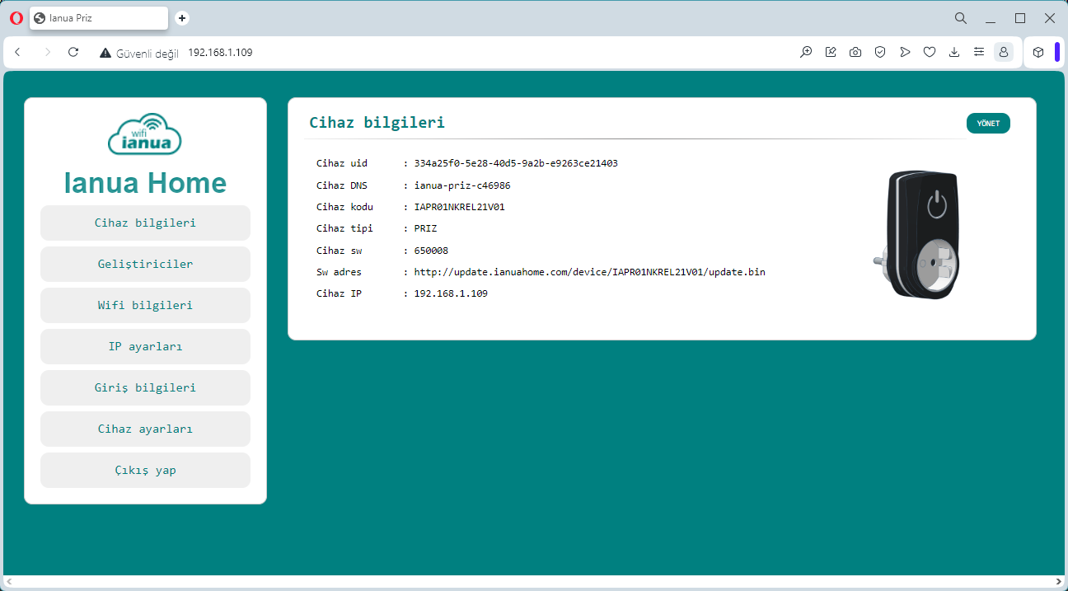This screenshot has height=591, width=1068.
Task: Open Cihaz ayarları menu item
Action: click(x=145, y=429)
